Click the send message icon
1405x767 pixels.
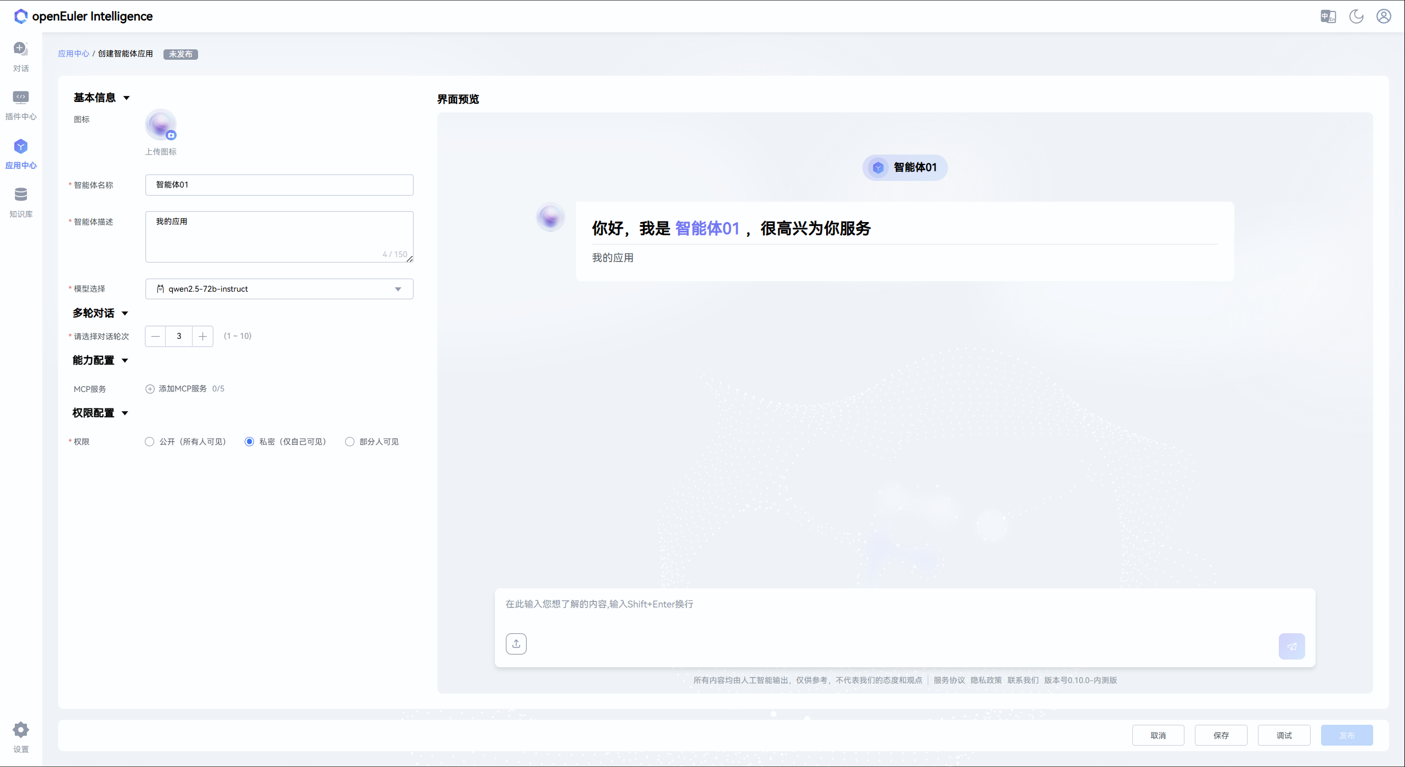click(x=1292, y=646)
